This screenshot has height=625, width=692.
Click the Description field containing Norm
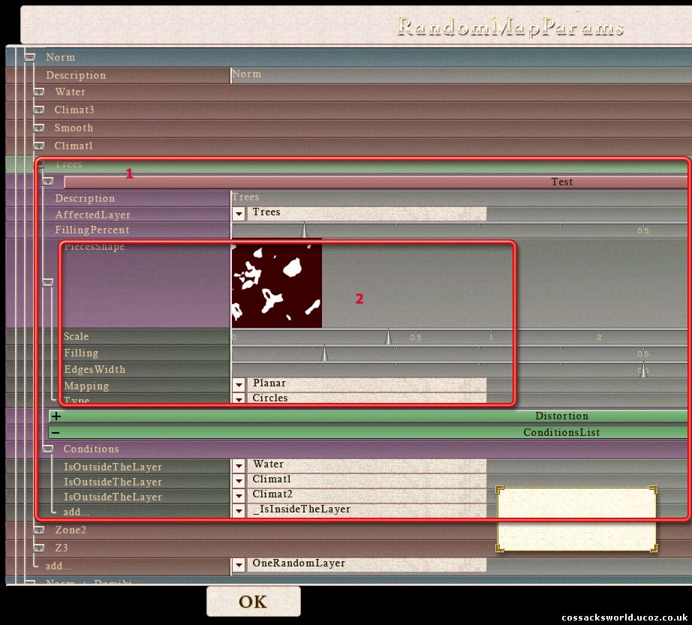pyautogui.click(x=461, y=74)
